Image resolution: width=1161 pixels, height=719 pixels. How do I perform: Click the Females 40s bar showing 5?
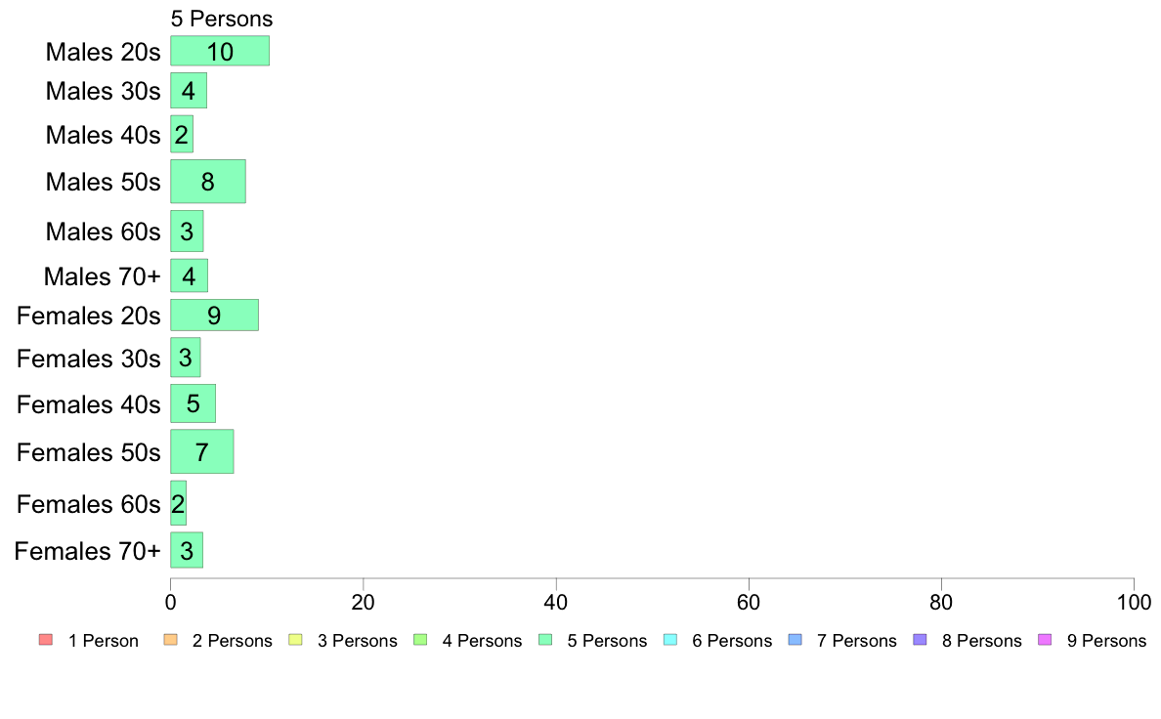click(x=193, y=403)
